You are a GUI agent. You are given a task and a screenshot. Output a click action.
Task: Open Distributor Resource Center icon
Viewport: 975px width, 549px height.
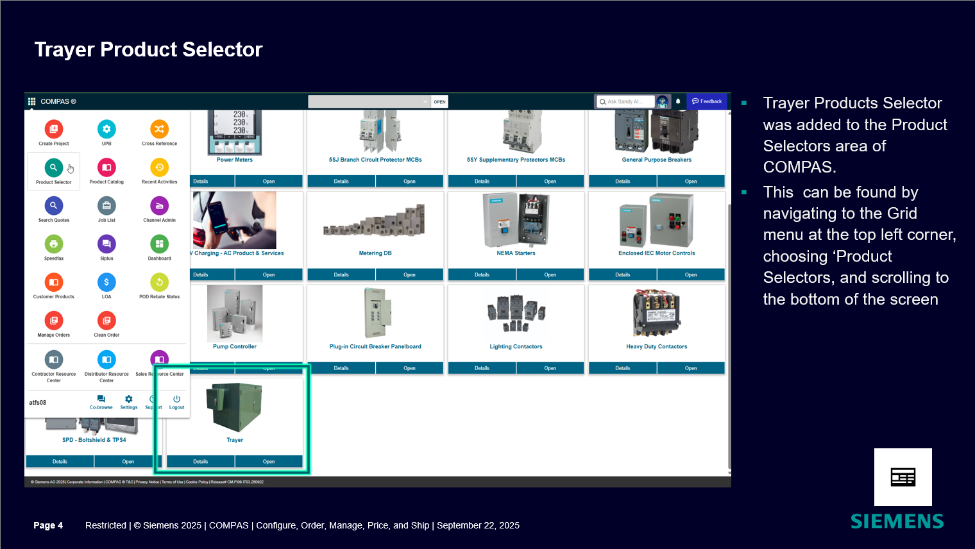pyautogui.click(x=106, y=359)
